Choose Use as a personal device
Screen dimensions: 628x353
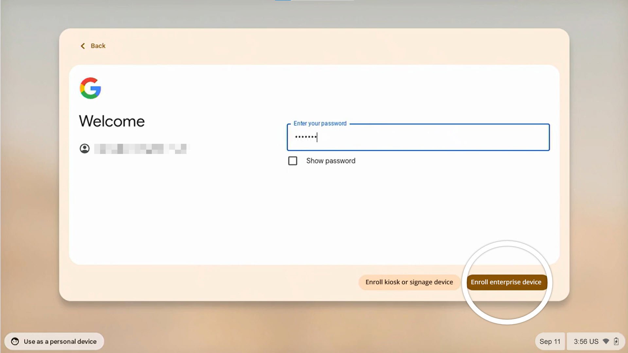60,342
